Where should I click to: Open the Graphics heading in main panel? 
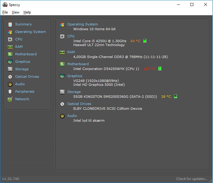point(75,76)
